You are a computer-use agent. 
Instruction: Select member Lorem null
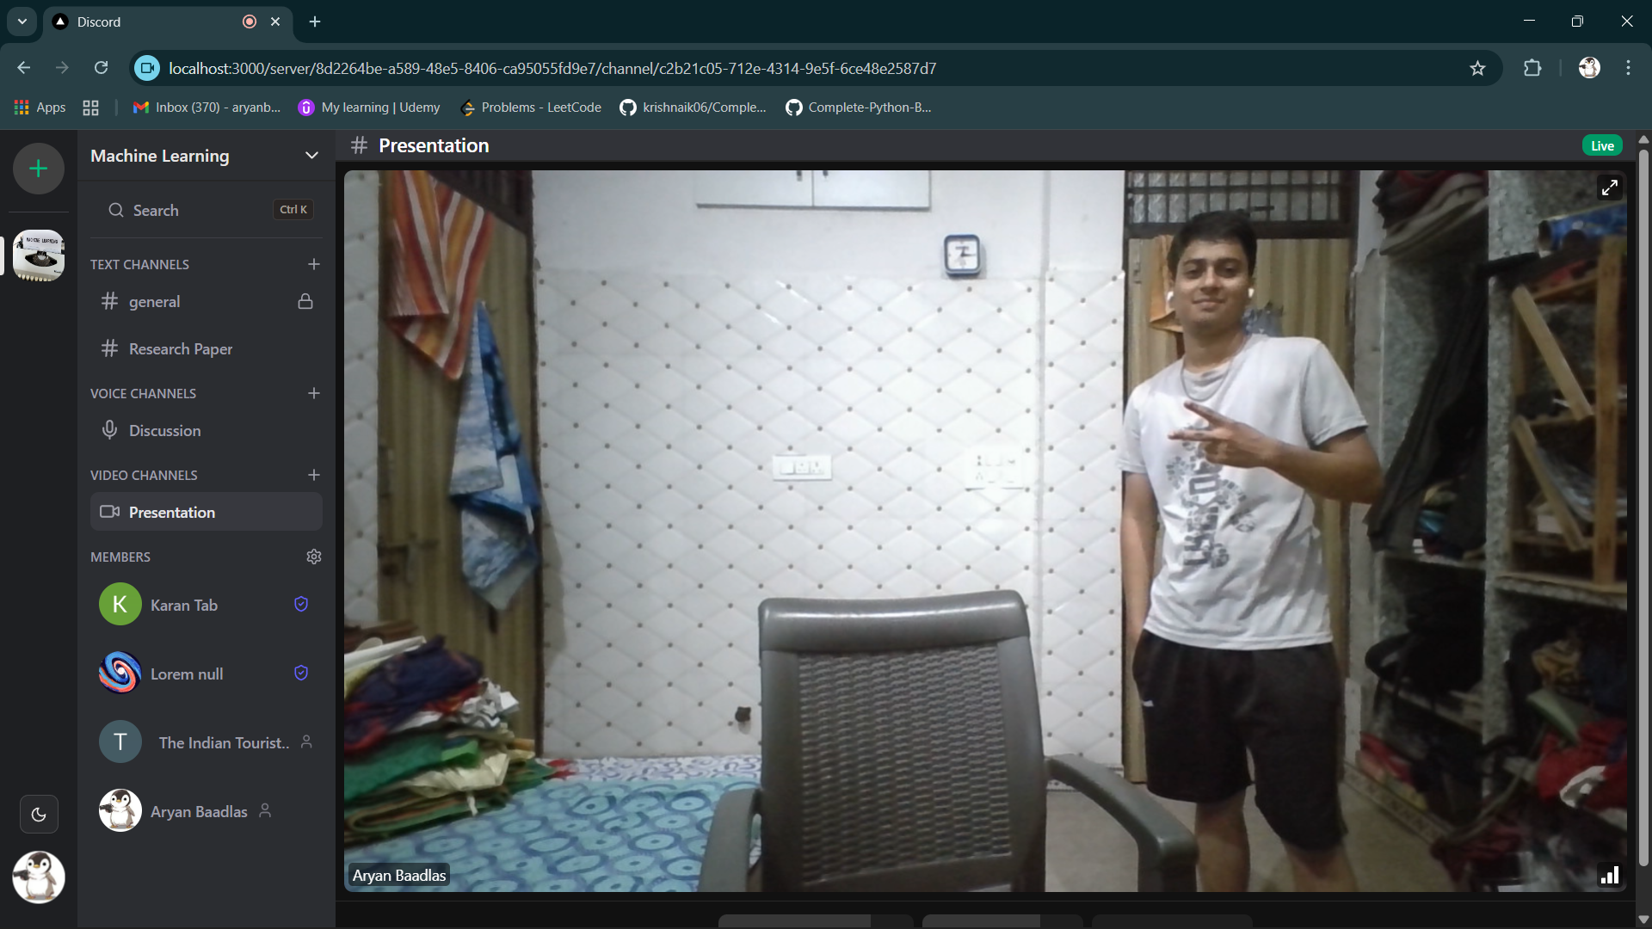tap(187, 674)
